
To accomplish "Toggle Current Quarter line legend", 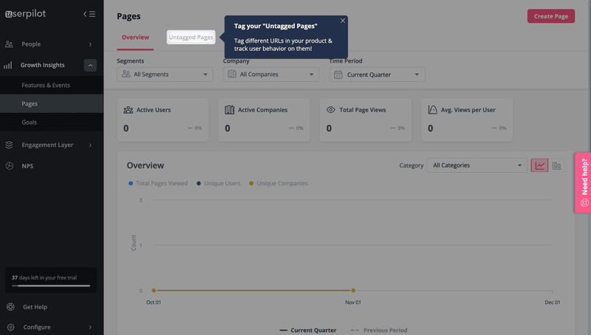I will pos(308,330).
